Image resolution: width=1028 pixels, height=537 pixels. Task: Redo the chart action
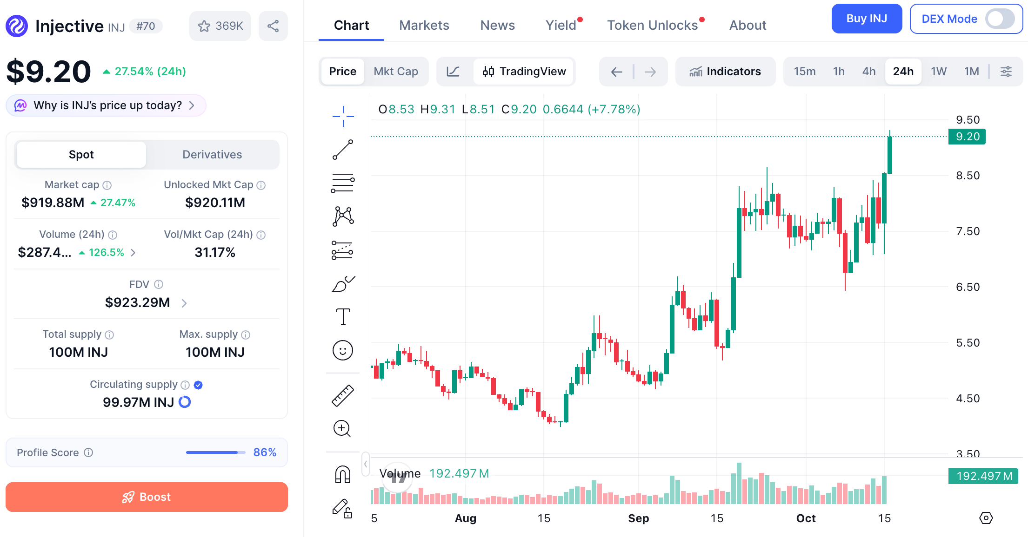coord(650,72)
